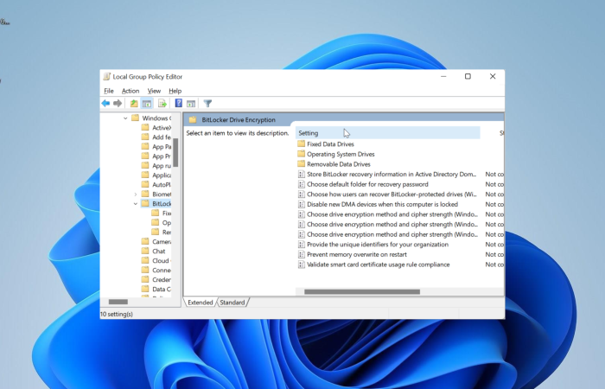Open the blue Help question-mark icon
Viewport: 605px width, 389px height.
(179, 103)
